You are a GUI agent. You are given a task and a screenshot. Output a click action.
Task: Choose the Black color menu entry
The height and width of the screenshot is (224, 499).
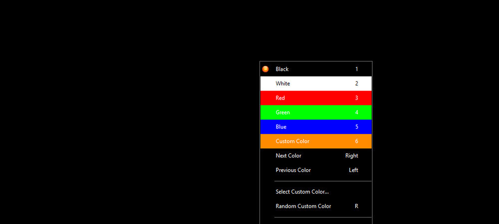[x=282, y=69]
